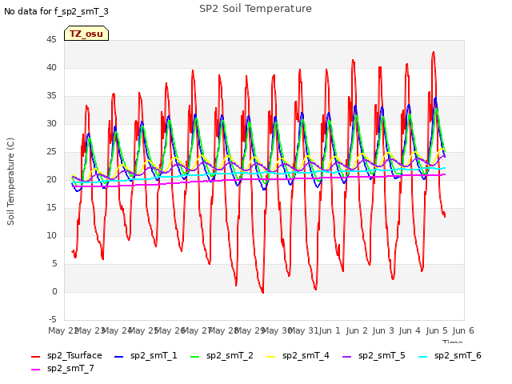Click the yellow sp2_smT_4 legend swatch
This screenshot has width=512, height=384.
271,357
